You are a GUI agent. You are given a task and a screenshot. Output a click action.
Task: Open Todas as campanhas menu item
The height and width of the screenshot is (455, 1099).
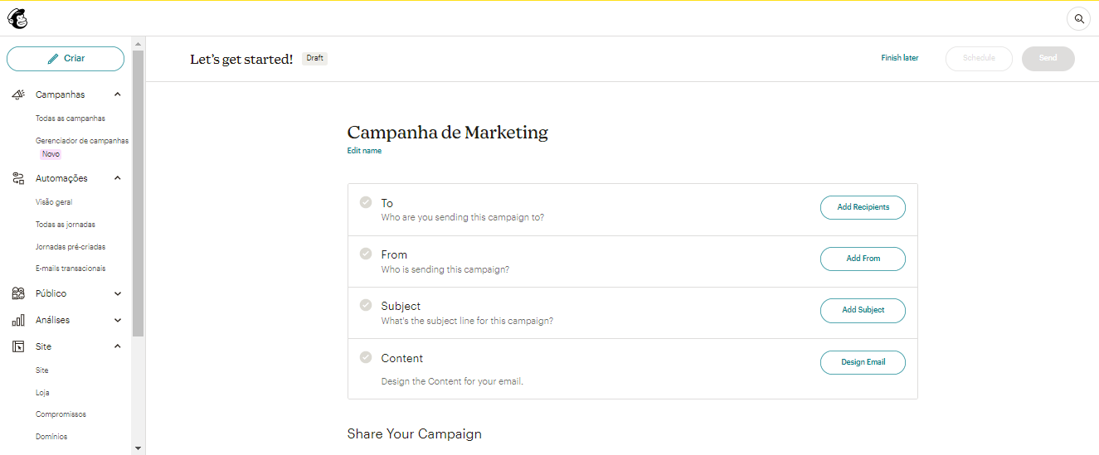(x=71, y=119)
